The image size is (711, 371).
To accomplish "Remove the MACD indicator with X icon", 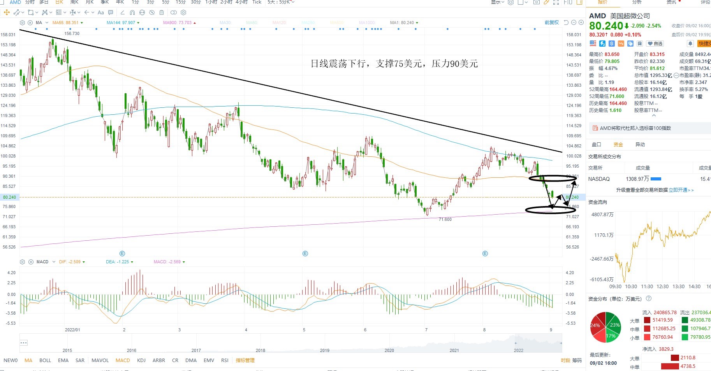I will tap(31, 262).
